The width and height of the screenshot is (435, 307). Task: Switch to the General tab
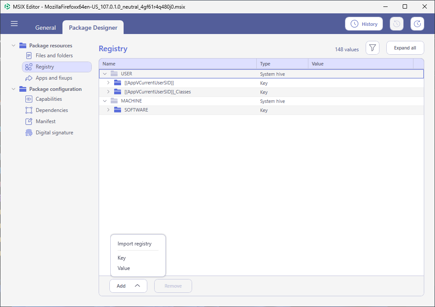point(46,28)
